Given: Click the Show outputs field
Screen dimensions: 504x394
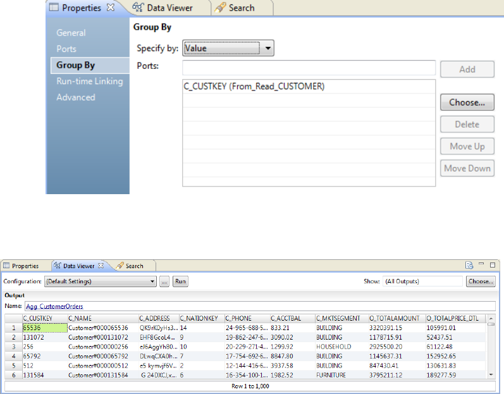Looking at the screenshot, I should pyautogui.click(x=422, y=281).
